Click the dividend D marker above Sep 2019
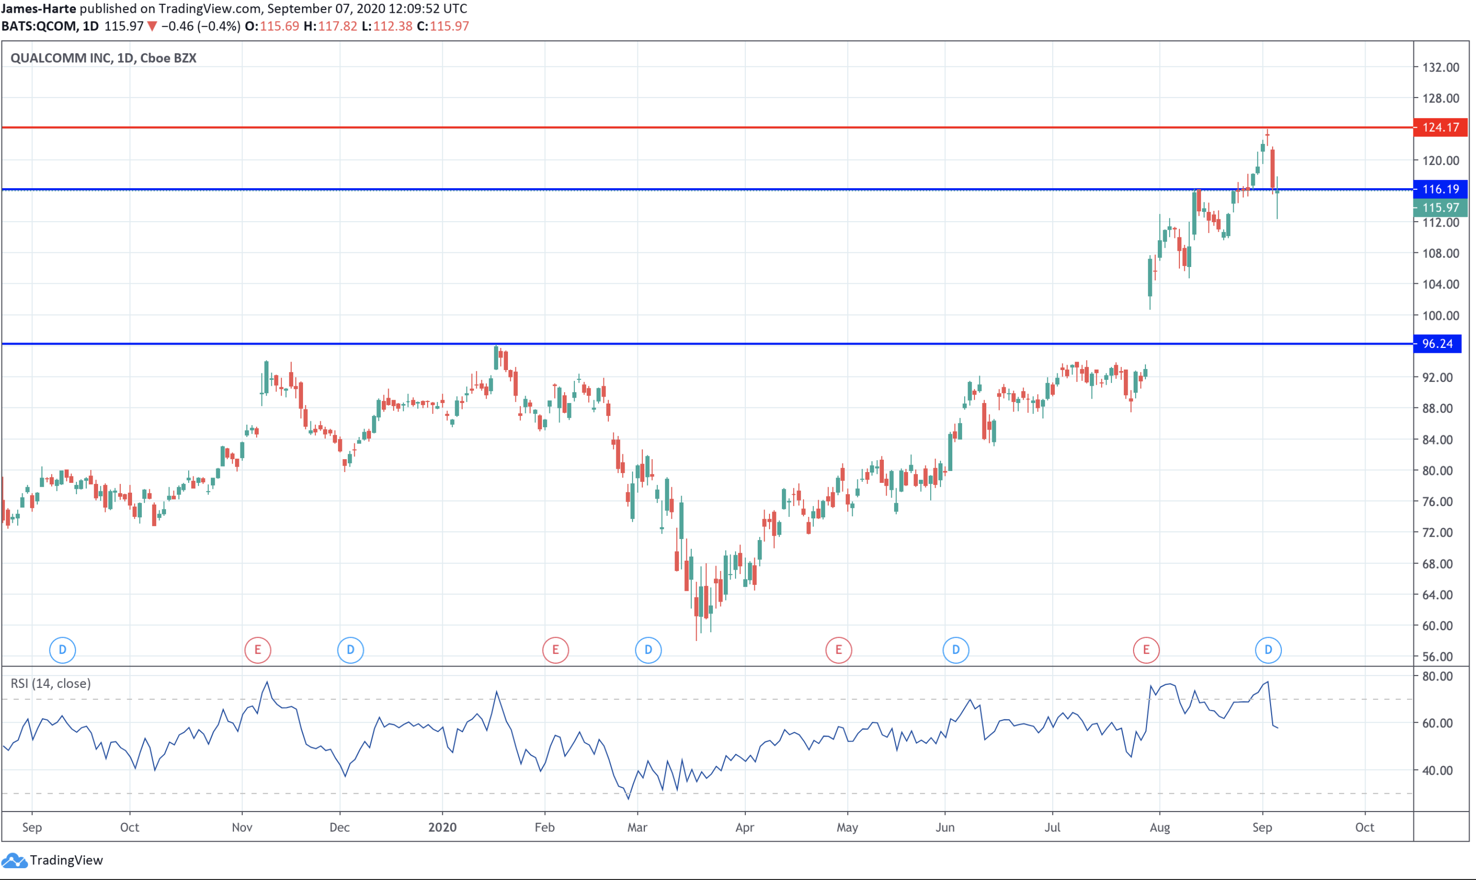Viewport: 1476px width, 880px height. (x=62, y=650)
